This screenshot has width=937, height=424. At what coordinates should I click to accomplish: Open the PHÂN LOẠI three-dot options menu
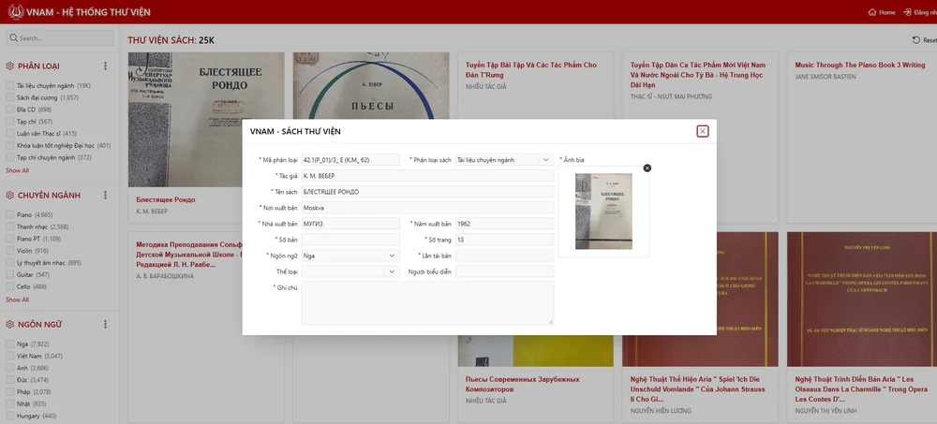pyautogui.click(x=105, y=66)
